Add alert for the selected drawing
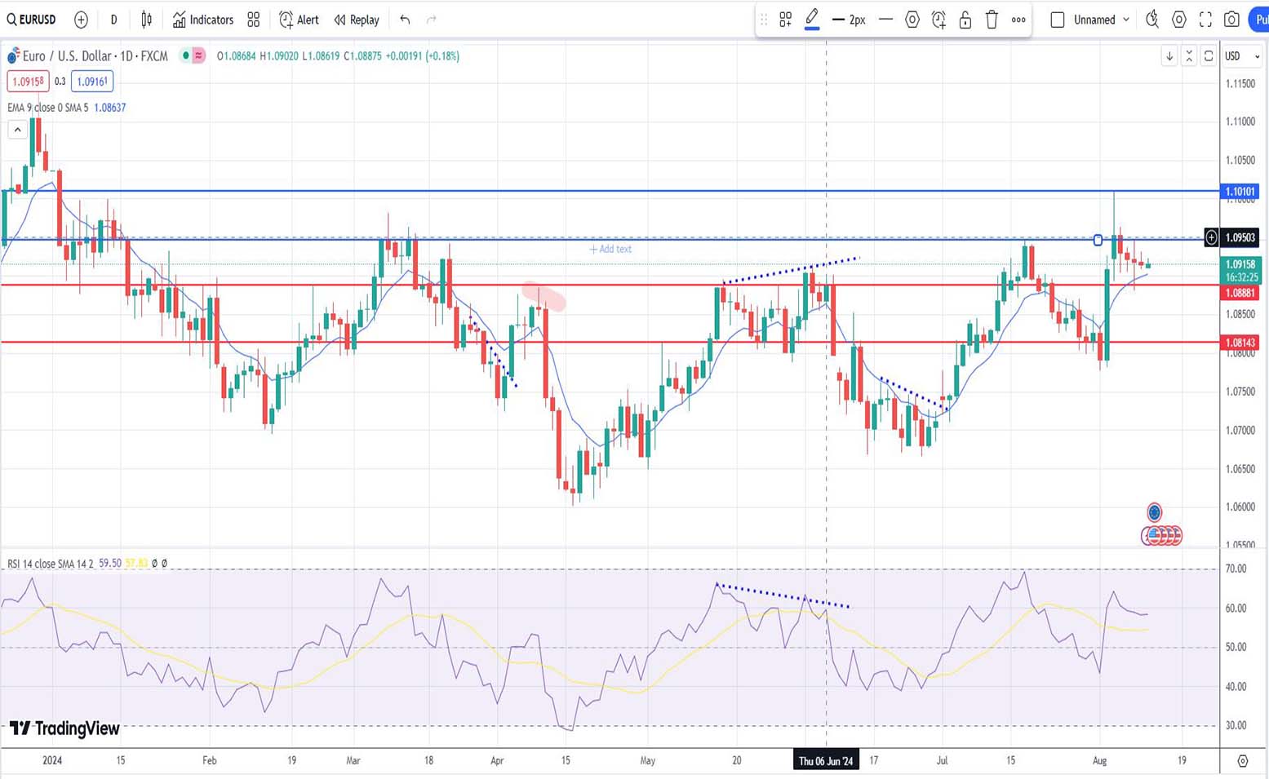The height and width of the screenshot is (779, 1269). [x=938, y=20]
